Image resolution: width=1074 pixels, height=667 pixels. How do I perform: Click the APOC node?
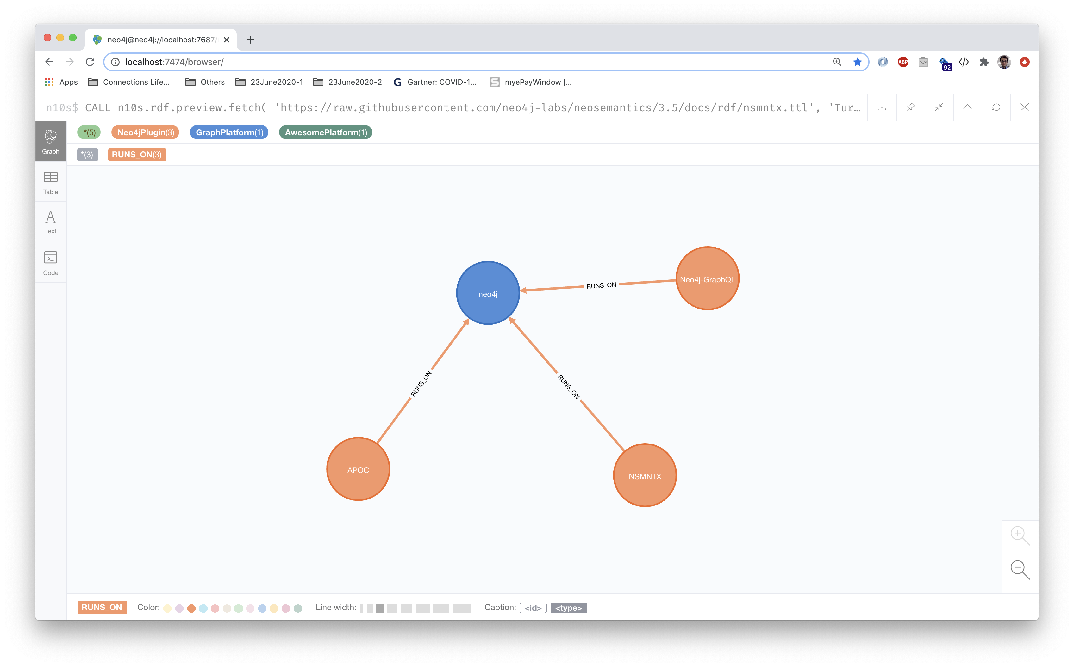358,469
